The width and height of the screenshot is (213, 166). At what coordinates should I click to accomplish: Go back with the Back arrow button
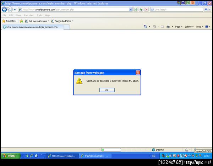point(4,10)
